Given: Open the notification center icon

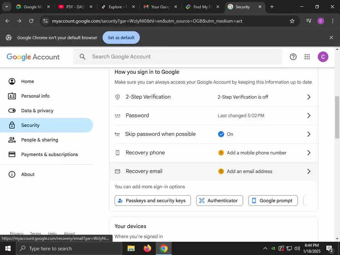Looking at the screenshot, I should pos(329,249).
